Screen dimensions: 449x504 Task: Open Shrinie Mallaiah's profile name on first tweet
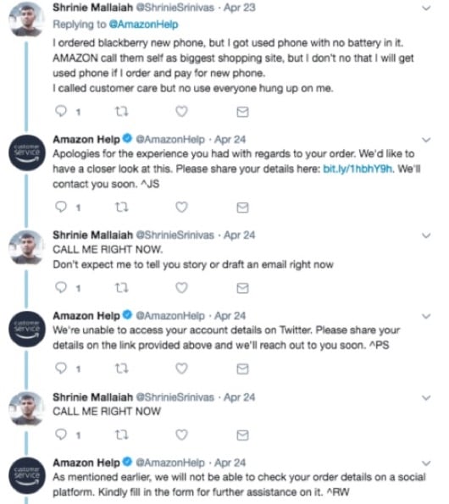[x=93, y=8]
